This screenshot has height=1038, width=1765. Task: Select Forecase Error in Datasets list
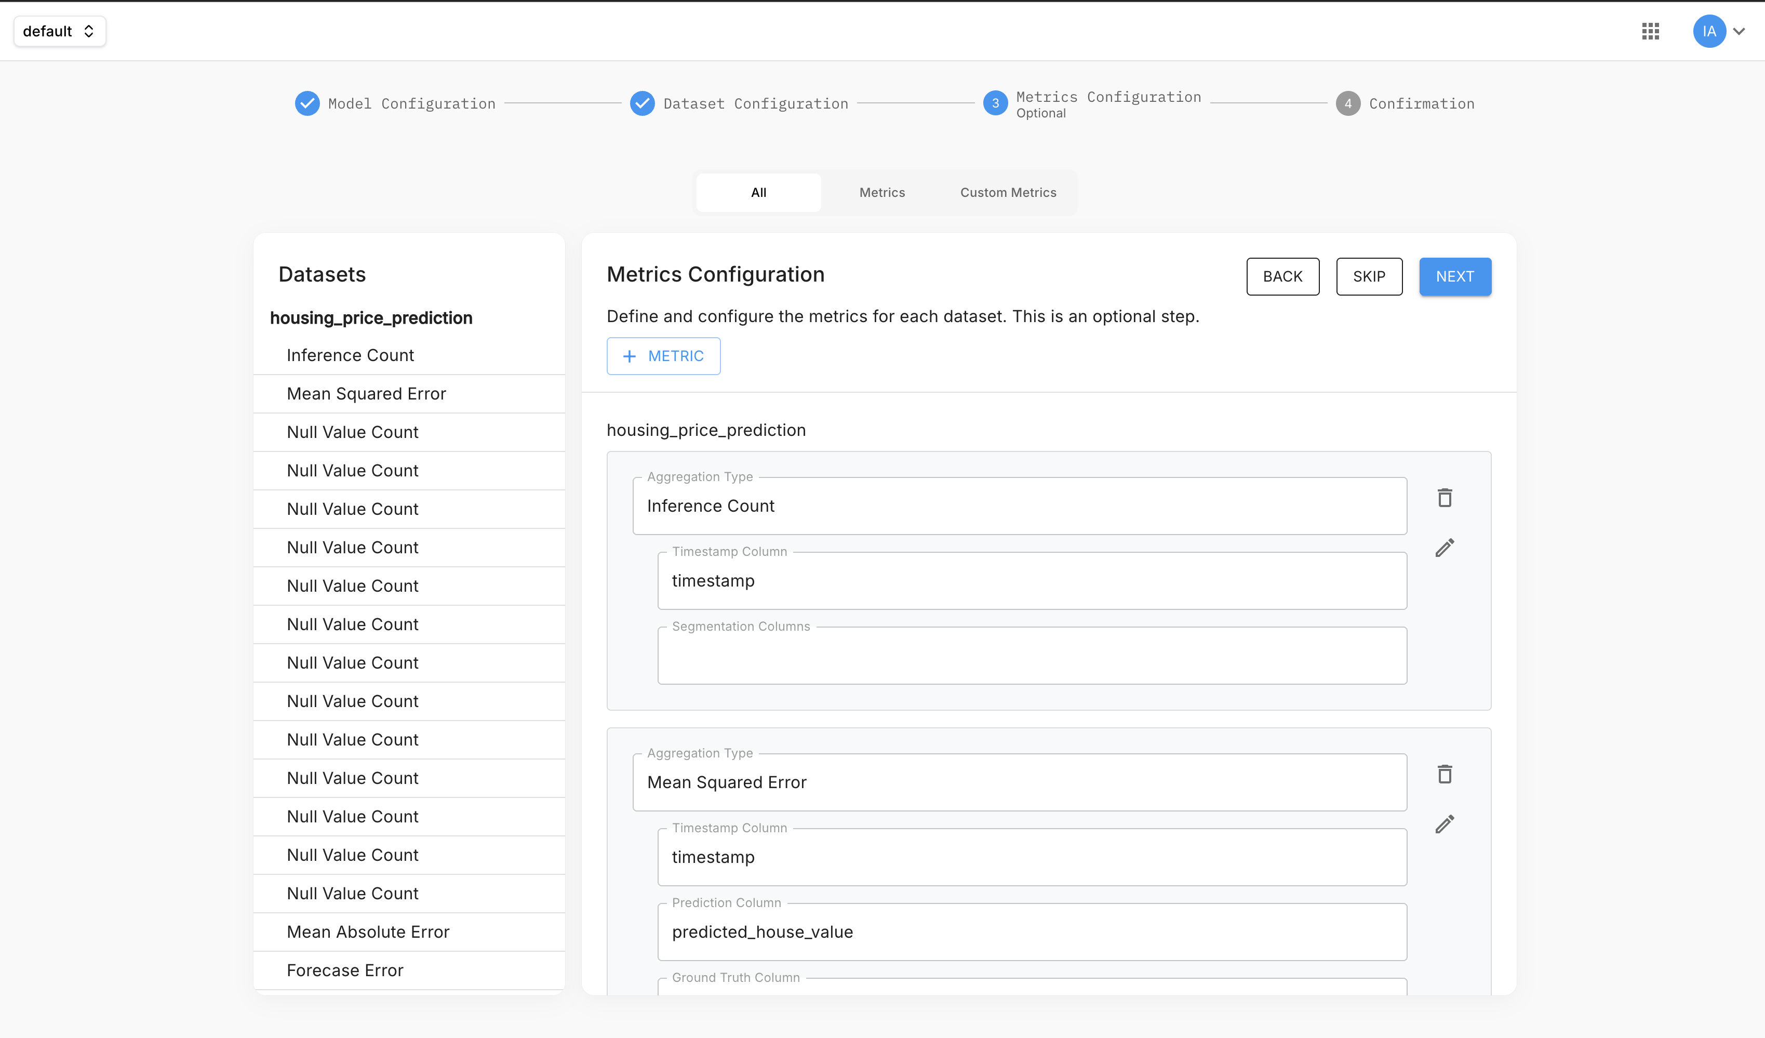(x=409, y=970)
